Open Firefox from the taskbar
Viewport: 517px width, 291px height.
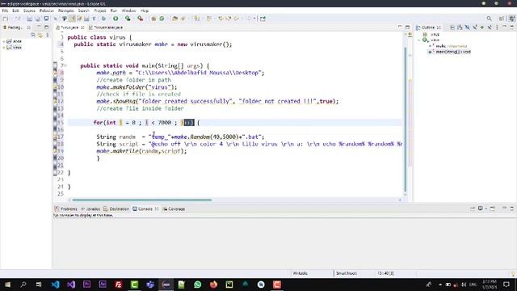[213, 284]
